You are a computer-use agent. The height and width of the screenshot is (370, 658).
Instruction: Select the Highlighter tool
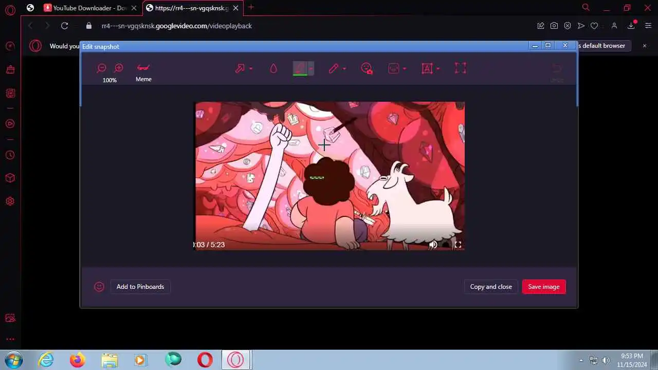[300, 68]
